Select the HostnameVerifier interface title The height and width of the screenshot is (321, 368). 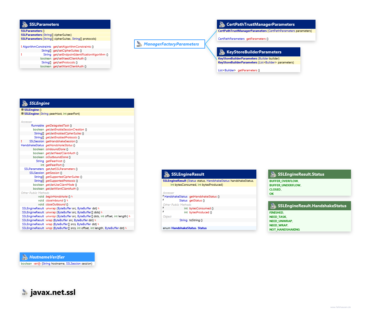click(x=47, y=257)
